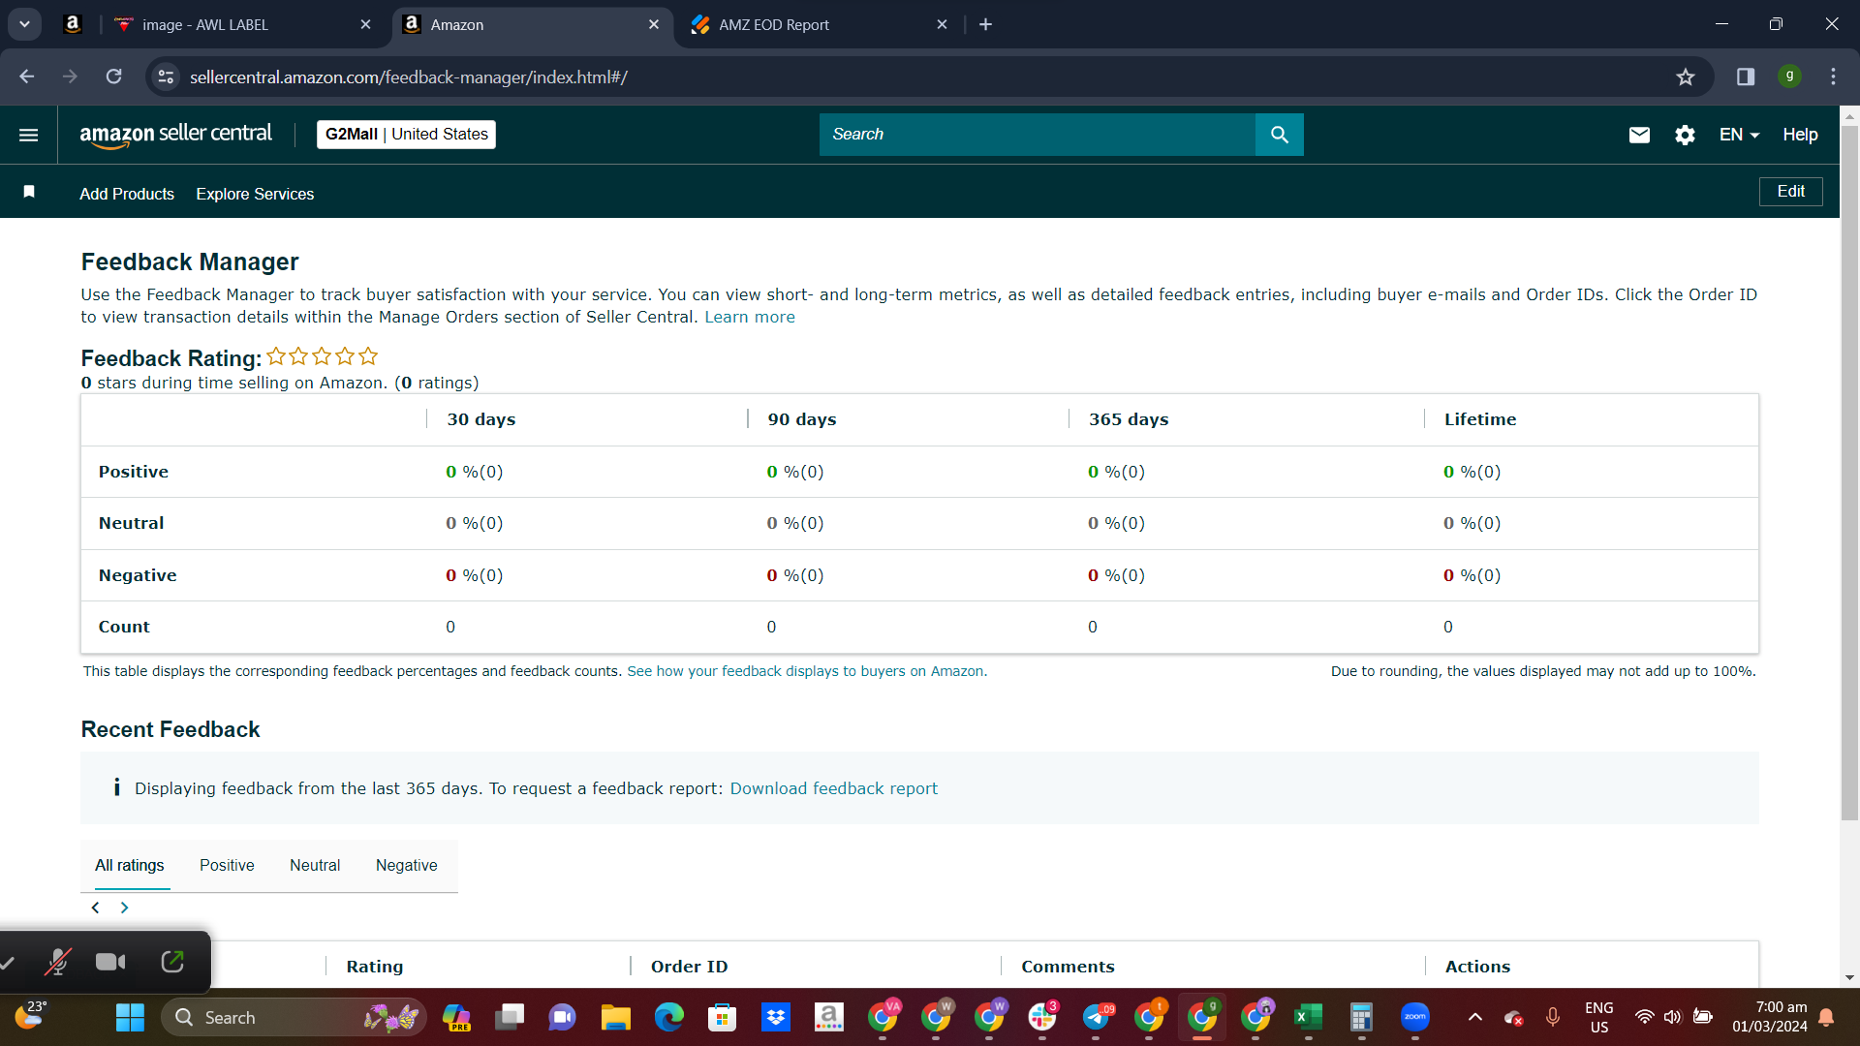Switch to the image - AWL LABEL tab

click(242, 25)
